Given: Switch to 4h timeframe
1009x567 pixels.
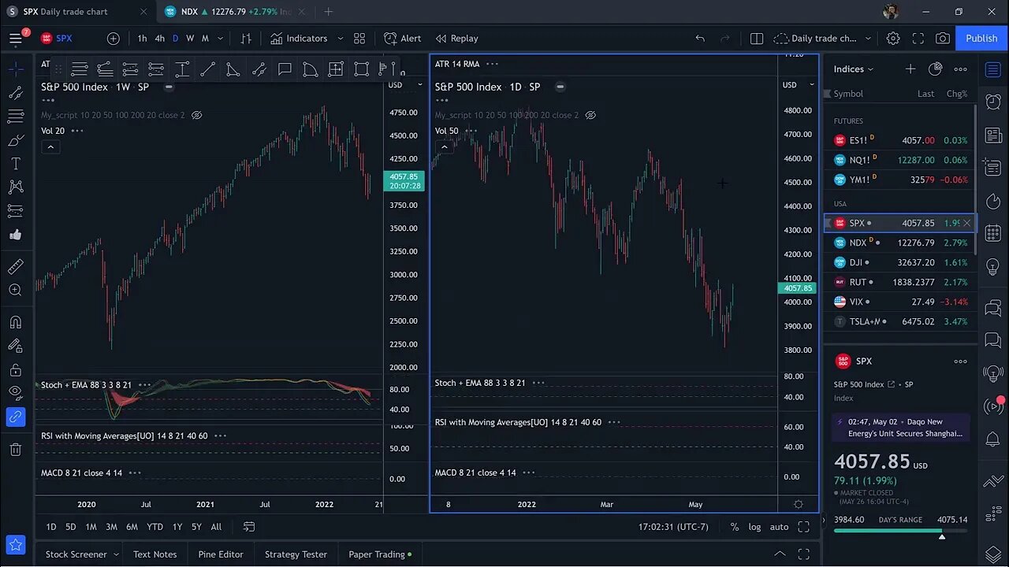Looking at the screenshot, I should pos(159,38).
